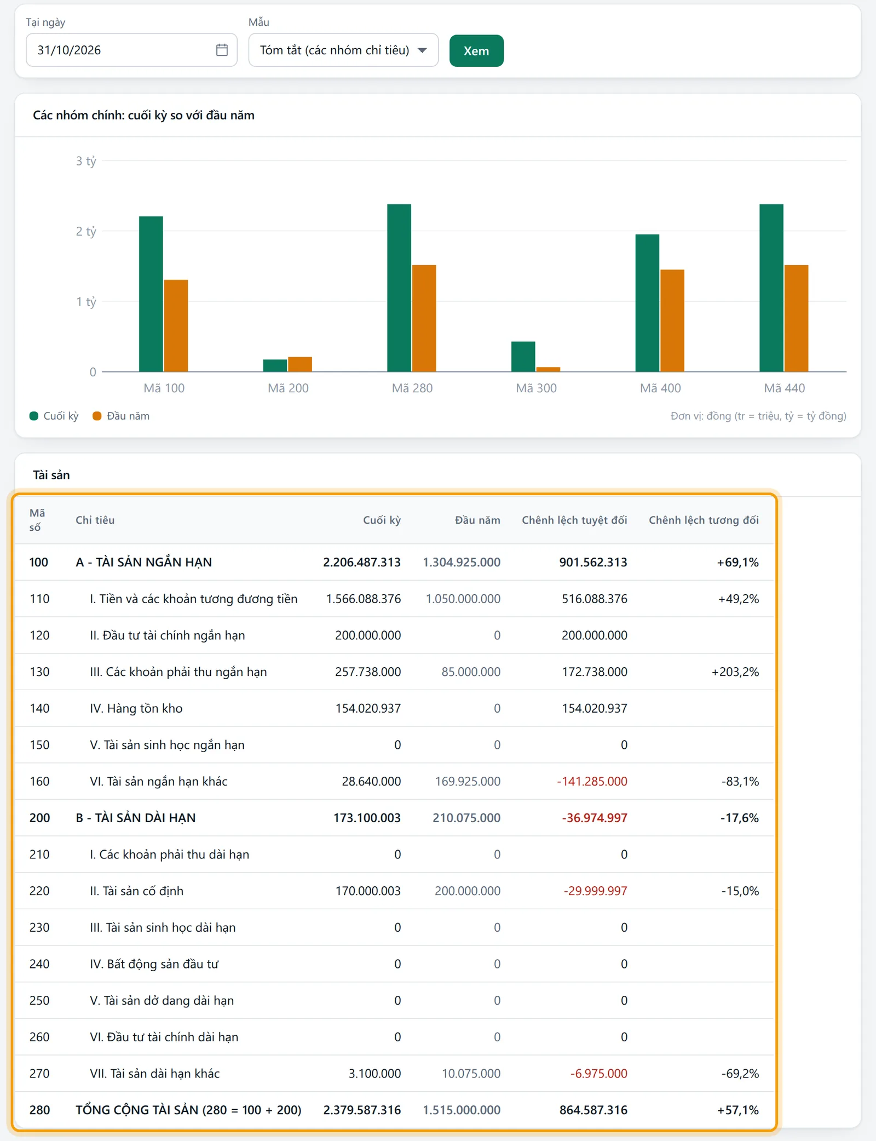Select row 'VI. Tài sản ngắn hạn khác'

[x=394, y=781]
